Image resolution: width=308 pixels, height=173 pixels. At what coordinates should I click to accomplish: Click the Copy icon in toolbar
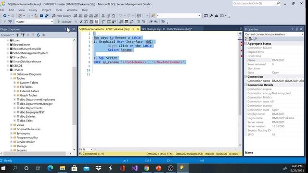click(x=108, y=16)
